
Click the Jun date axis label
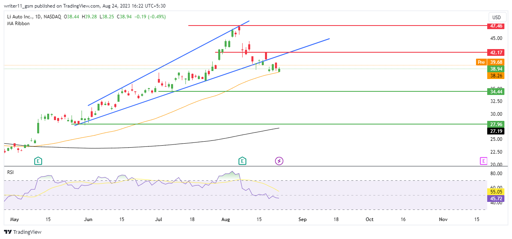(x=89, y=219)
